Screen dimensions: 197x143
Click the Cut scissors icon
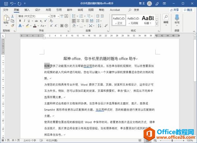(x=12, y=16)
